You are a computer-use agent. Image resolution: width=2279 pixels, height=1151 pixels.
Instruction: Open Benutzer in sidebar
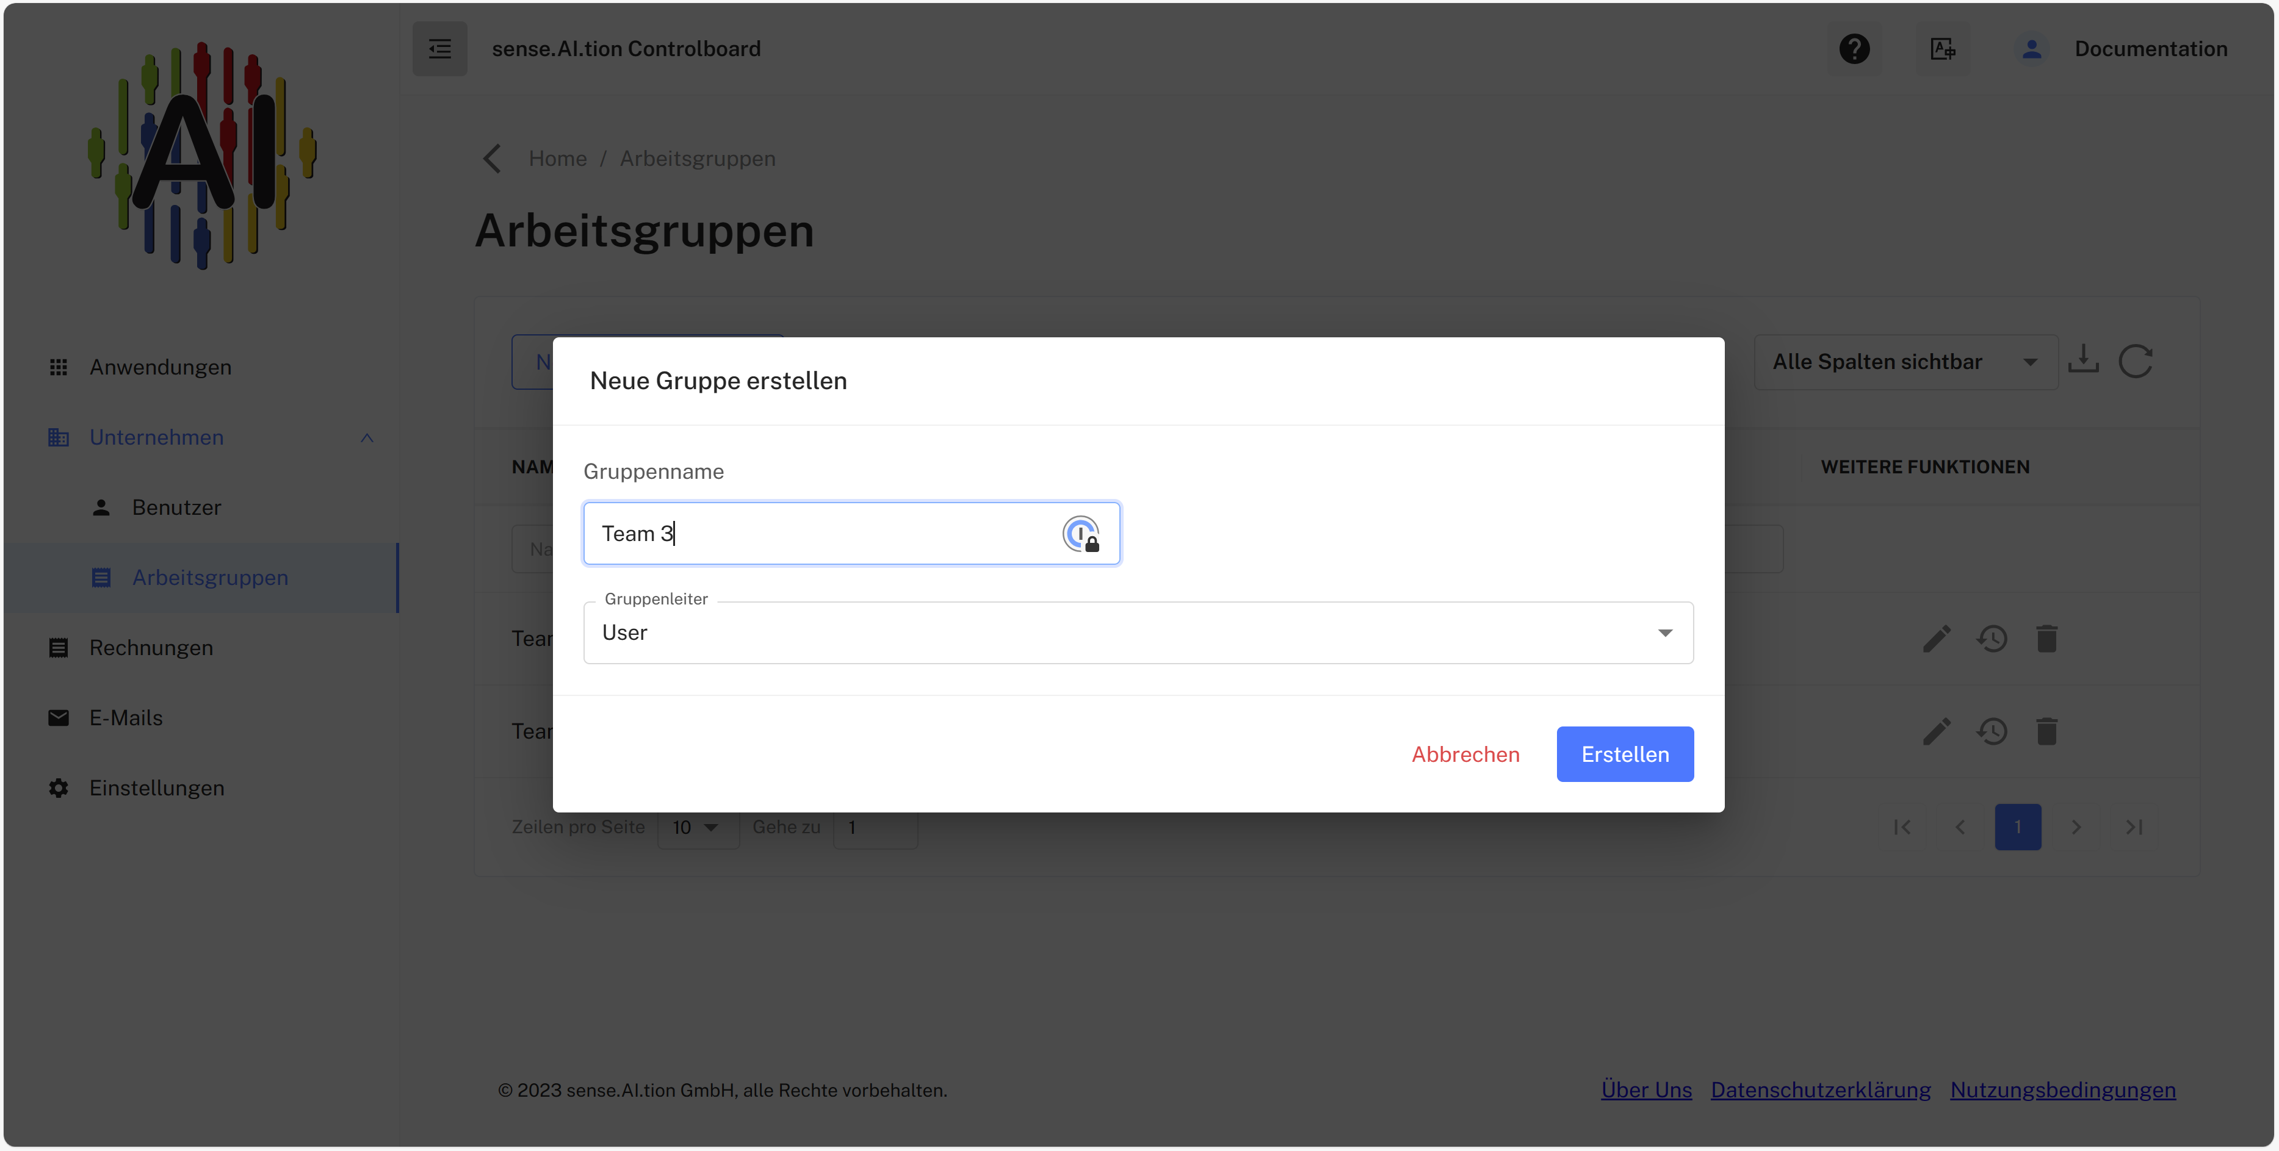click(x=200, y=507)
